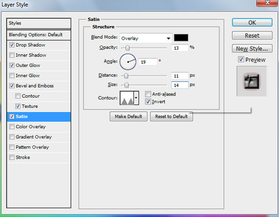Click the Angle dial control

tap(128, 62)
